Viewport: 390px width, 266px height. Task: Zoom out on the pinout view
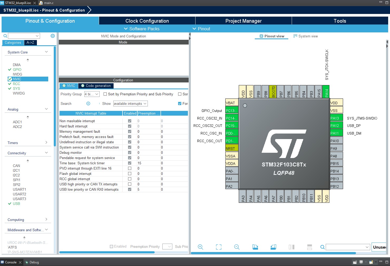pos(236,247)
